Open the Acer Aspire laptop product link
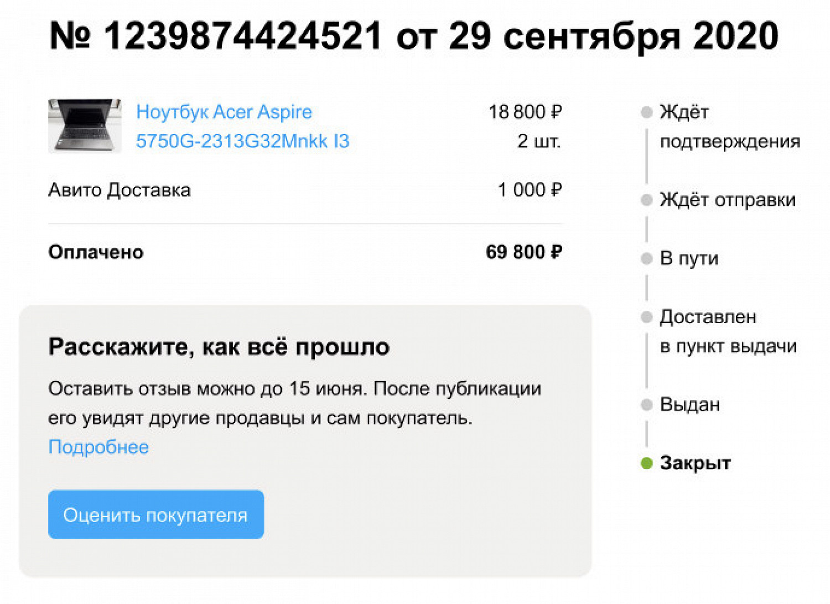This screenshot has height=604, width=830. tap(242, 126)
